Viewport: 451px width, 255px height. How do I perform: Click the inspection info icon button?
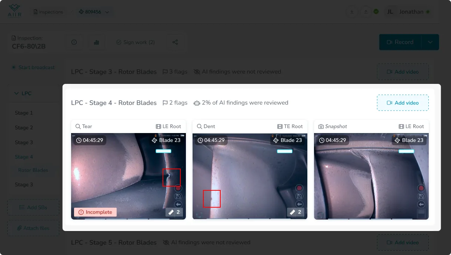pos(74,42)
